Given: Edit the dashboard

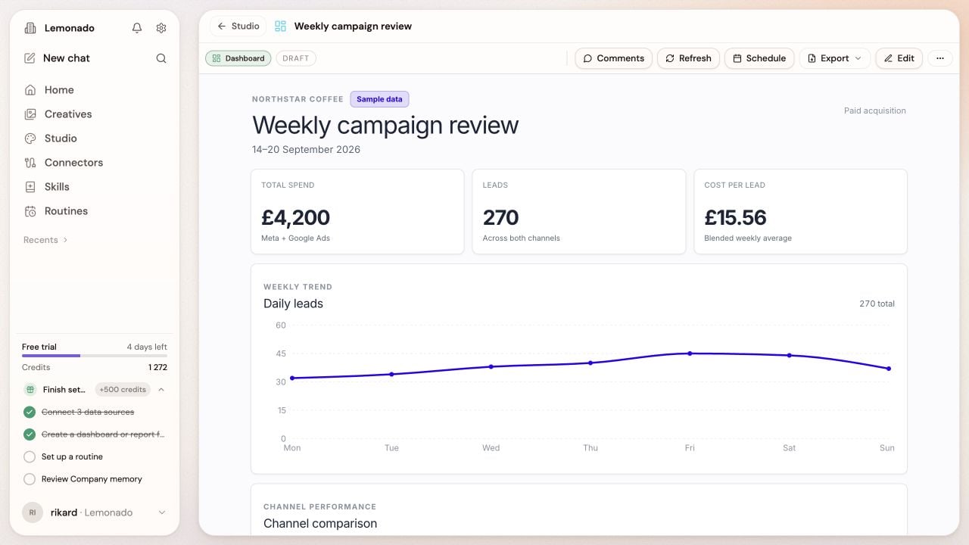Looking at the screenshot, I should point(899,58).
